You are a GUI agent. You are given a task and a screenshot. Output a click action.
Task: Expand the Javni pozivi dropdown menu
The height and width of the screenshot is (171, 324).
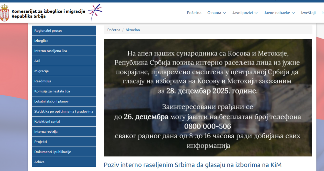pyautogui.click(x=245, y=13)
